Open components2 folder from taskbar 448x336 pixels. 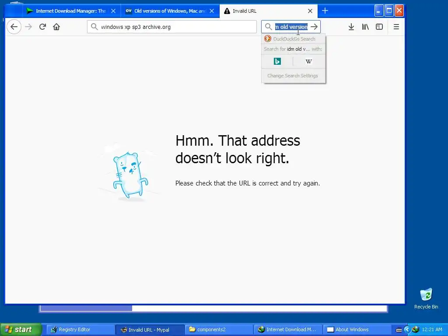pos(219,329)
